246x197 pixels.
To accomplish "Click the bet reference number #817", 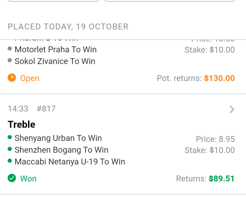I will point(46,109).
